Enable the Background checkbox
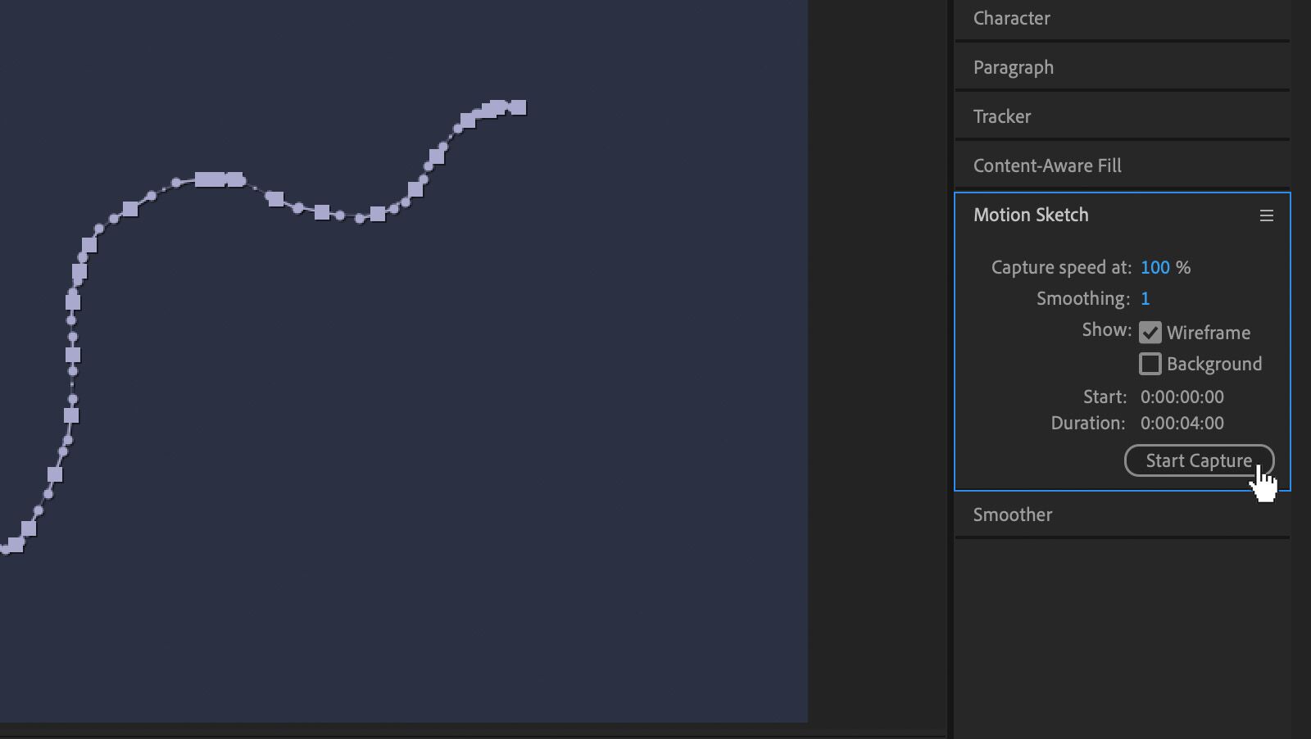The width and height of the screenshot is (1311, 739). coord(1150,364)
